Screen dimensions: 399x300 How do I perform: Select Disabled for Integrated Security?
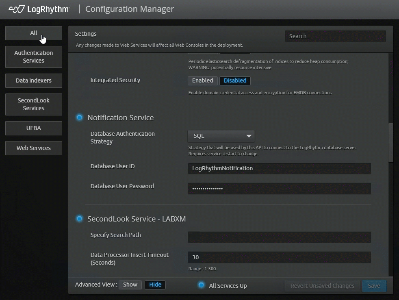[235, 80]
